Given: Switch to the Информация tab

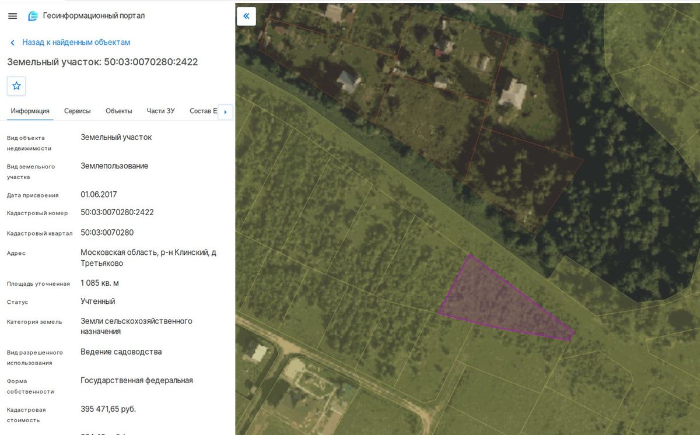Looking at the screenshot, I should click(30, 111).
